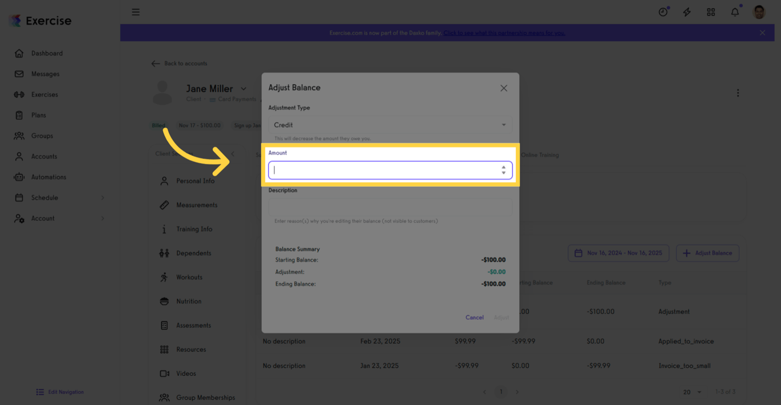Go to previous page in pagination
781x405 pixels.
[x=485, y=392]
